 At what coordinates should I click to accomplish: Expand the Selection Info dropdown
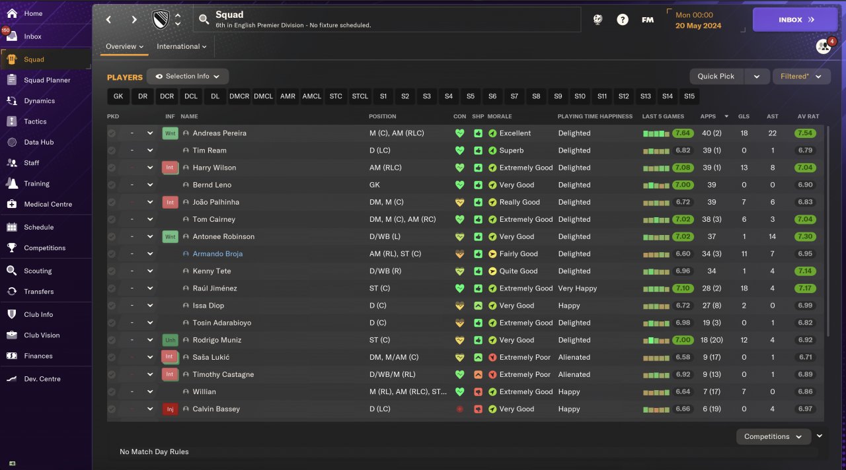(x=188, y=77)
